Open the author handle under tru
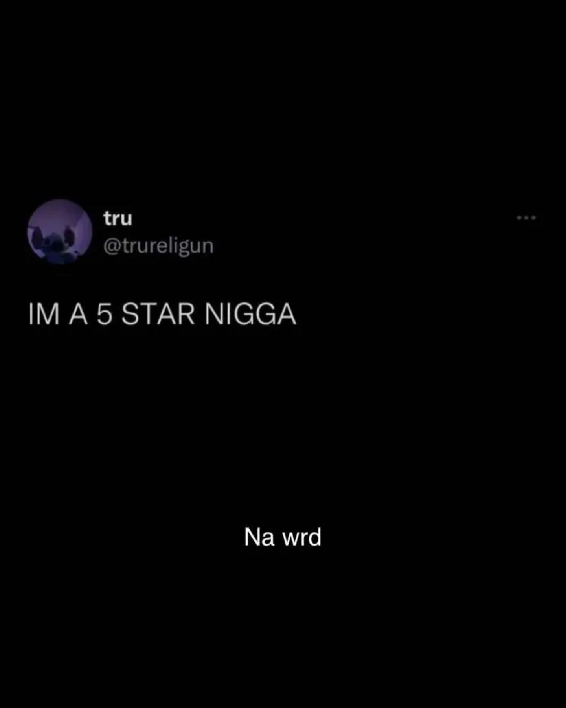The height and width of the screenshot is (708, 566). 158,246
